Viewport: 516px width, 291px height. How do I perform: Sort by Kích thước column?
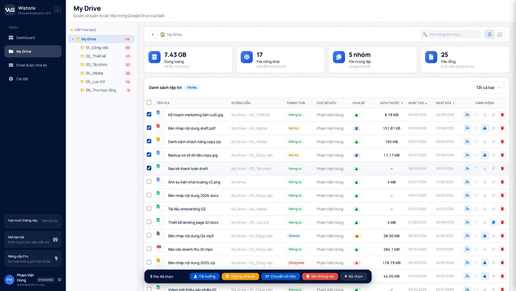coord(391,103)
